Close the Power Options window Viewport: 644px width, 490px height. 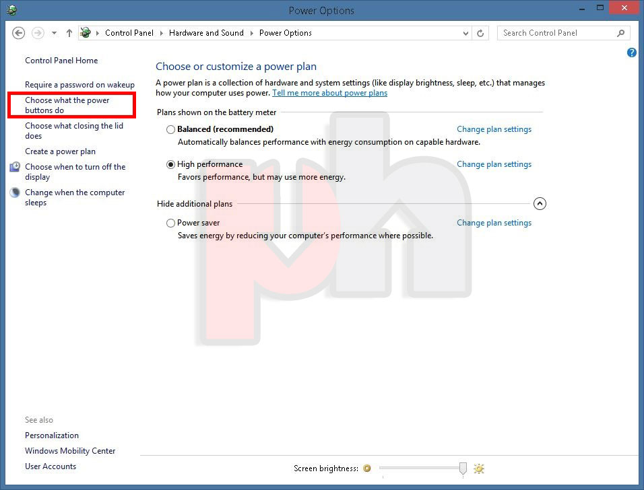[624, 8]
